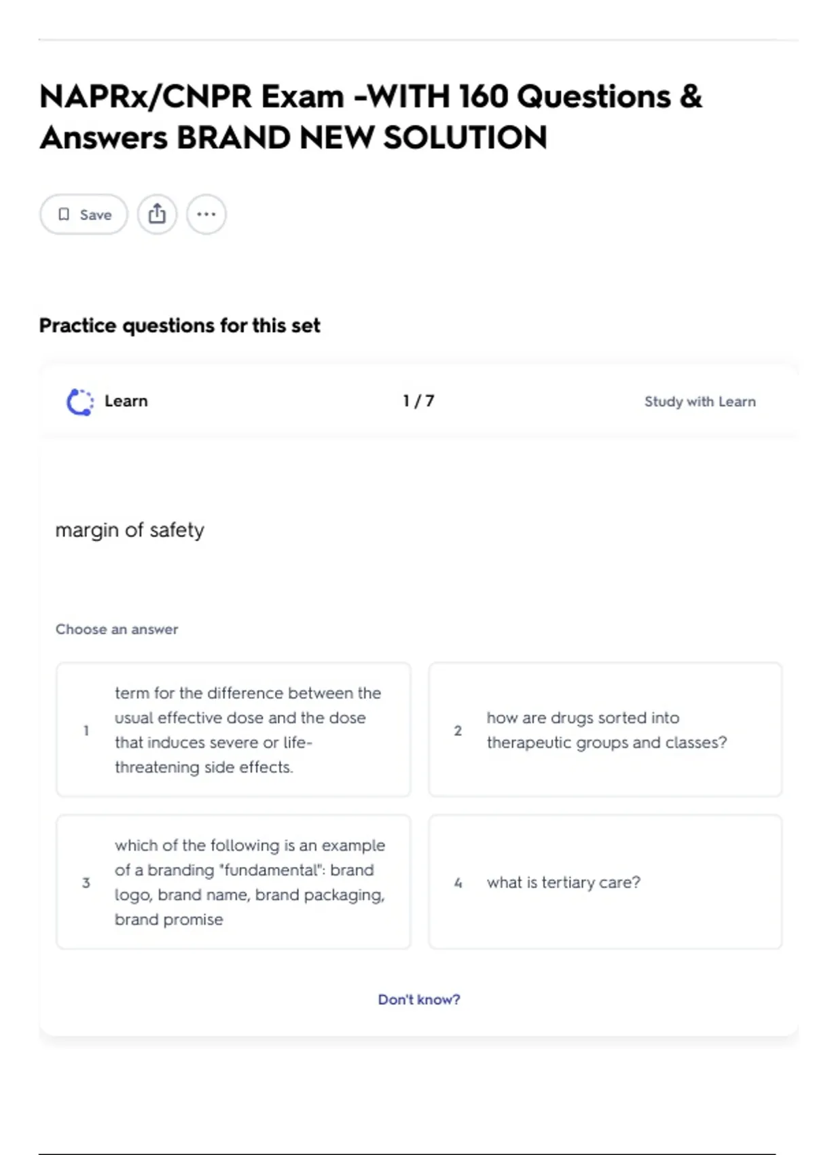Image resolution: width=815 pixels, height=1155 pixels.
Task: Click the 'Practice questions for this set' heading
Action: click(x=179, y=325)
